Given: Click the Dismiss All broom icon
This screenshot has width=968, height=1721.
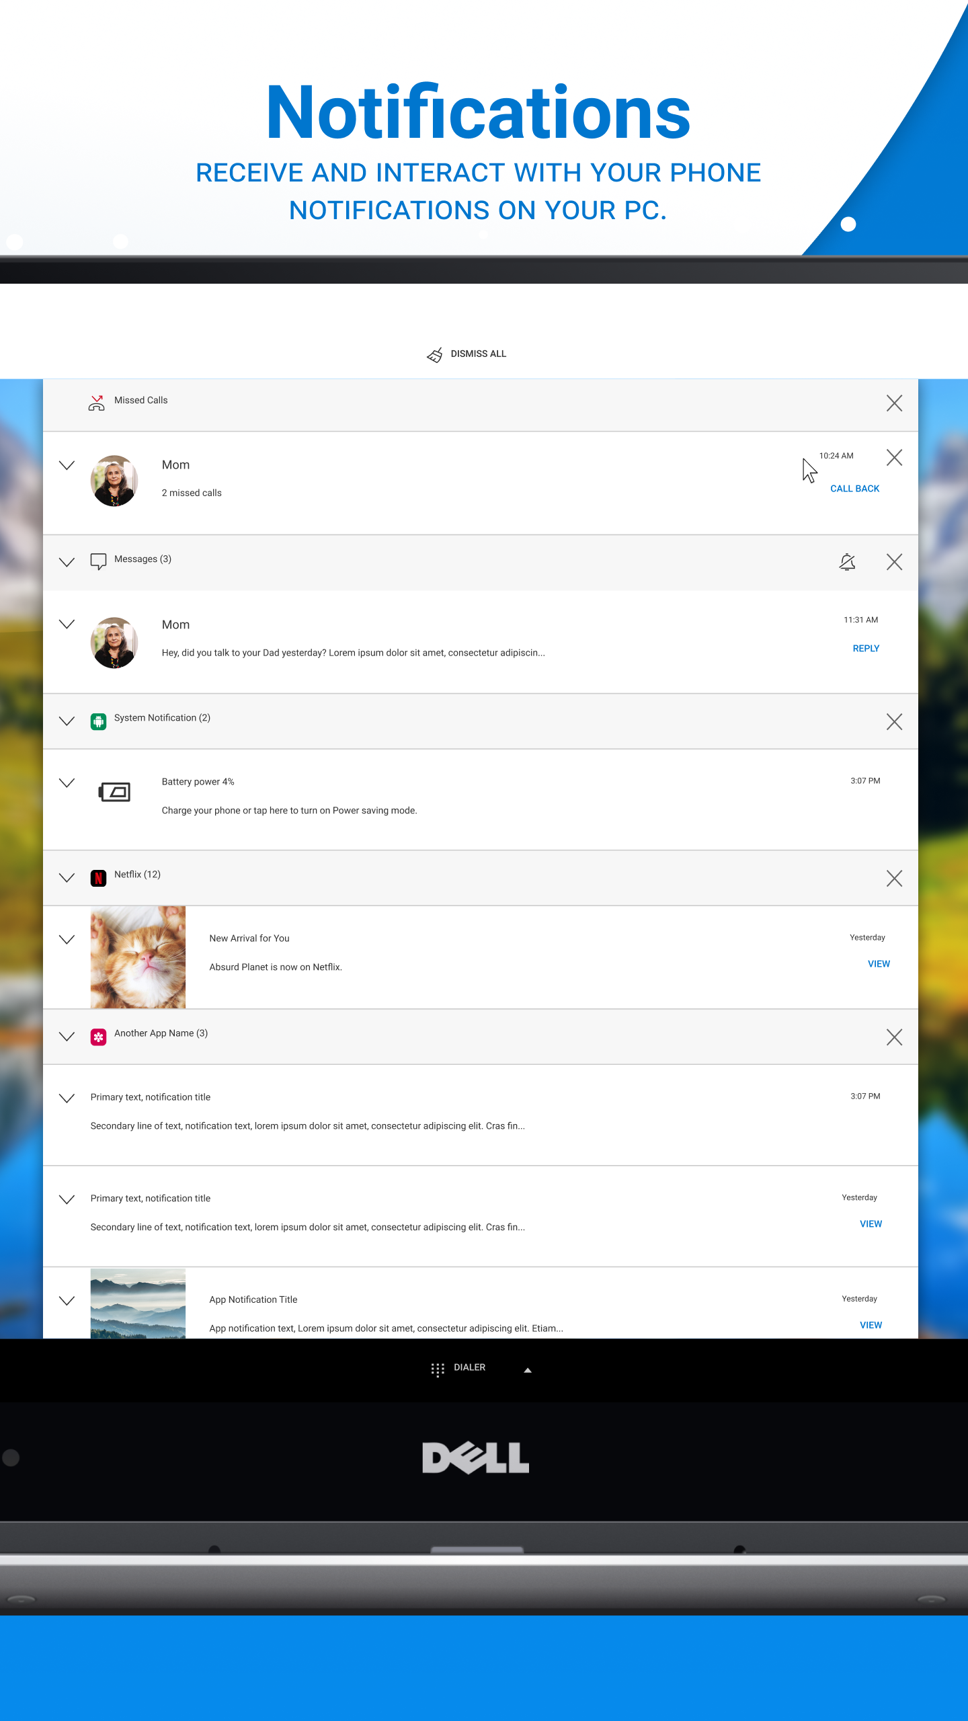Looking at the screenshot, I should (435, 354).
